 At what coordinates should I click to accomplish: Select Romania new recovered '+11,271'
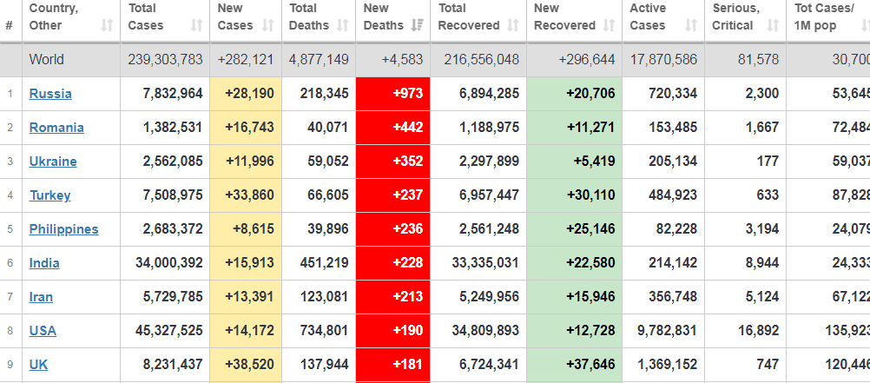(590, 127)
